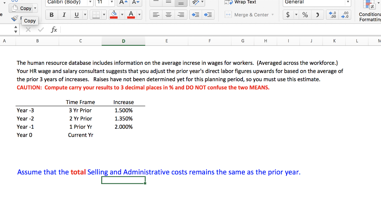Toggle bold formatting

pyautogui.click(x=52, y=15)
